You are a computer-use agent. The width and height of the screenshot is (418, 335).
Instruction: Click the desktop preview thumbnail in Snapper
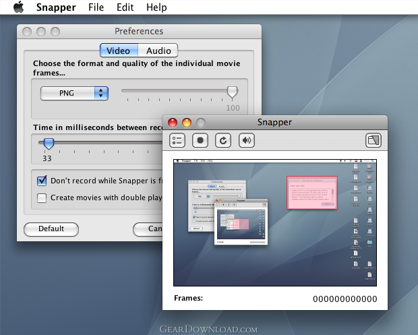[275, 223]
